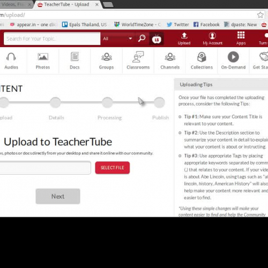
Task: Click the Processing step circle
Action: [107, 102]
